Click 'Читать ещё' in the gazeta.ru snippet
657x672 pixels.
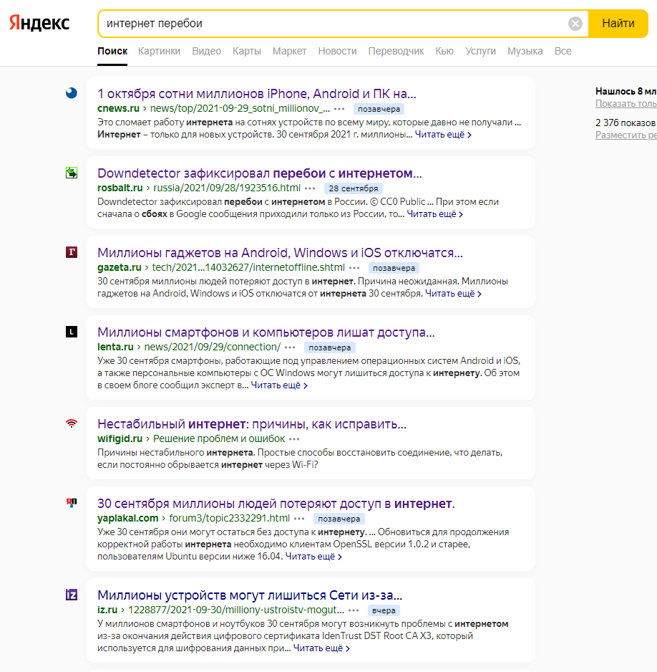(x=453, y=294)
